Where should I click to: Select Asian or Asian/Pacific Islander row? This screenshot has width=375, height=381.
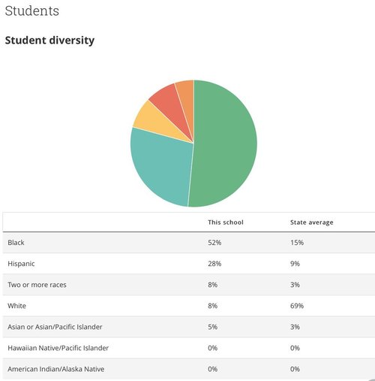click(x=189, y=327)
